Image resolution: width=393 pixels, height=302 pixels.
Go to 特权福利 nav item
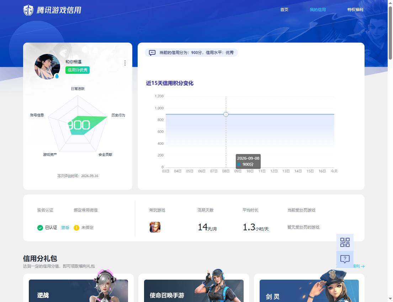click(x=355, y=10)
